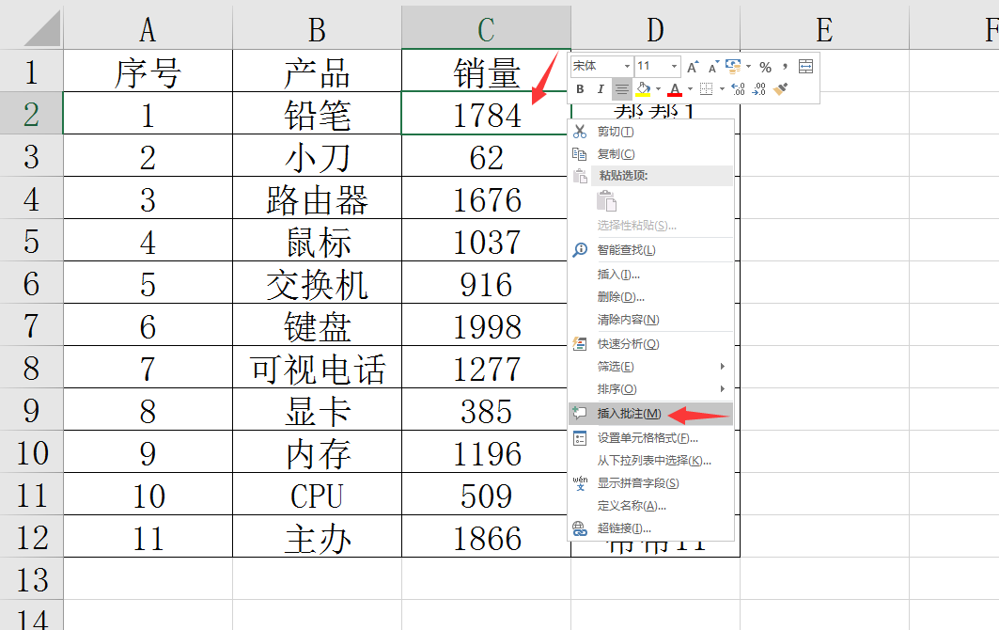Click the smart lookup magnifier icon

[x=580, y=250]
